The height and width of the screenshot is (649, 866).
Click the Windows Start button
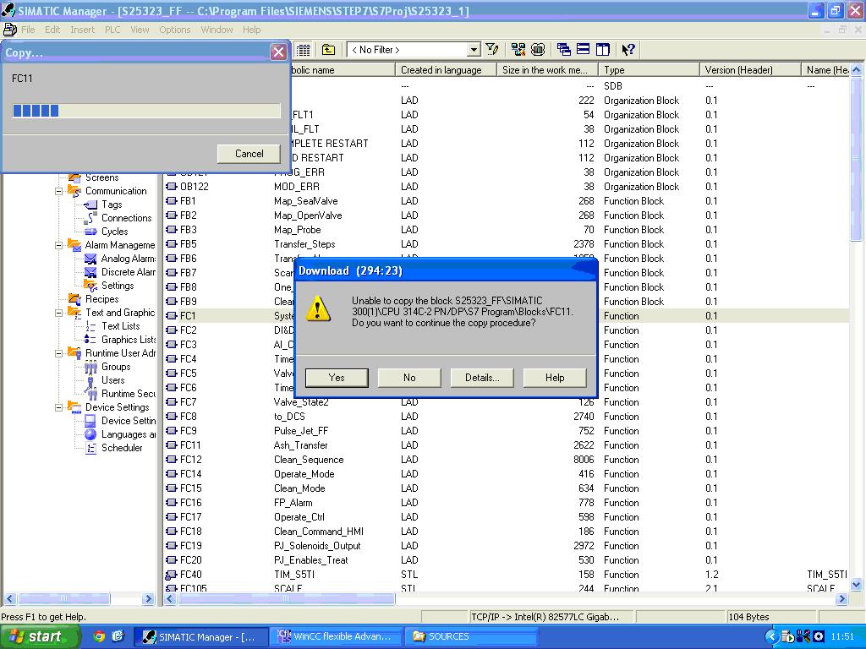point(41,636)
